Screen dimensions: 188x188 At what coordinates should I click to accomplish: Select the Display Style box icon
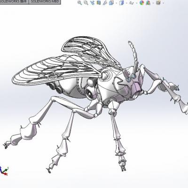pyautogui.click(x=121, y=3)
